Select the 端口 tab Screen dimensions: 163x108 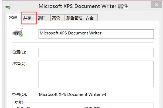tap(42, 18)
